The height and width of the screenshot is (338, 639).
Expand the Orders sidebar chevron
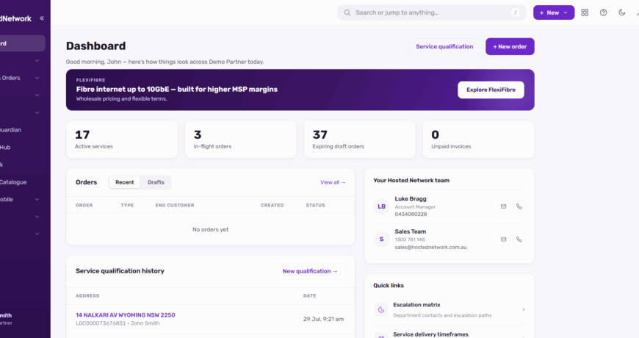point(37,78)
